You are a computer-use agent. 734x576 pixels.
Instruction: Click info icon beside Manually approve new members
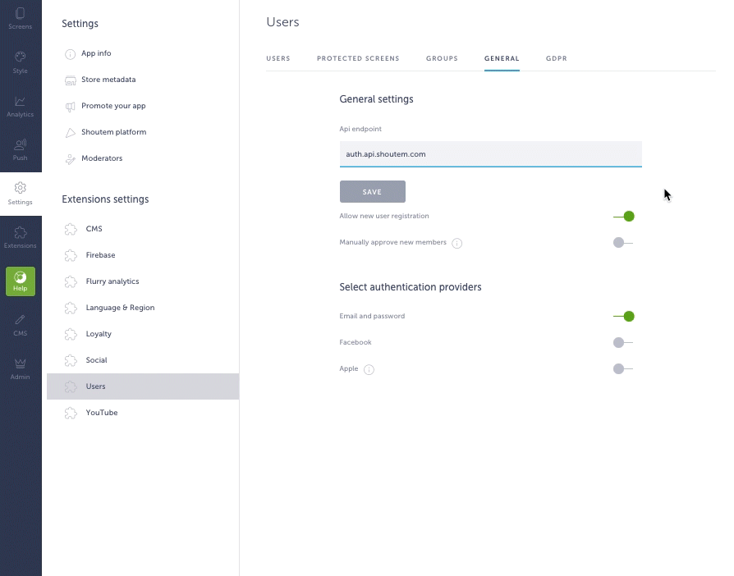coord(457,243)
